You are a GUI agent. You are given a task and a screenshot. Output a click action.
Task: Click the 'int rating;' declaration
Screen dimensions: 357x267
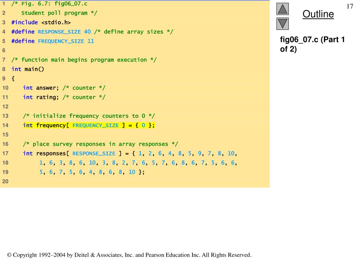(41, 97)
